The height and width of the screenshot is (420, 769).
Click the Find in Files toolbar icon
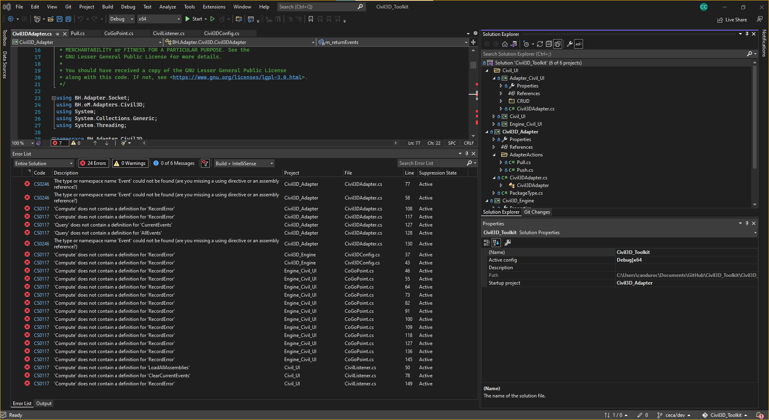click(239, 19)
